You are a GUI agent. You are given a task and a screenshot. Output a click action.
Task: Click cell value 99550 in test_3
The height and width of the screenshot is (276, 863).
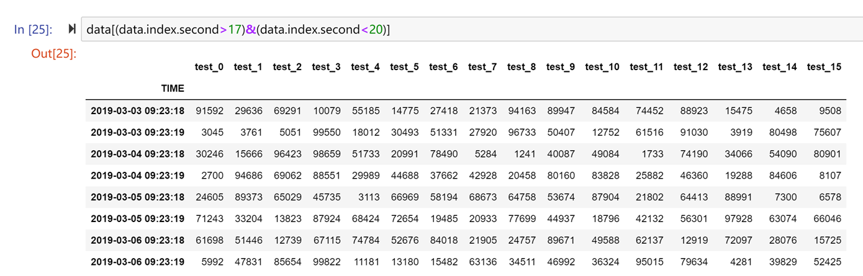327,133
